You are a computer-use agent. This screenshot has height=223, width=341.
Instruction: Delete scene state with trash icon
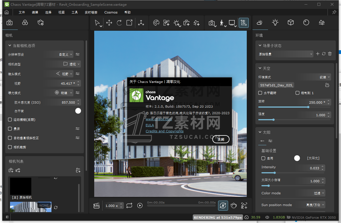330,54
